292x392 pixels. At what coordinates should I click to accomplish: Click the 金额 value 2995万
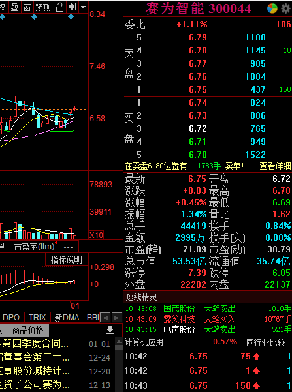tap(191, 237)
